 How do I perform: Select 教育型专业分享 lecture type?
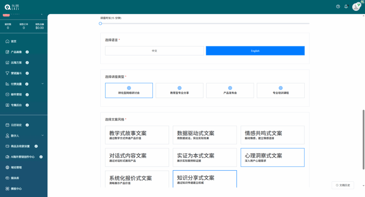pyautogui.click(x=179, y=90)
